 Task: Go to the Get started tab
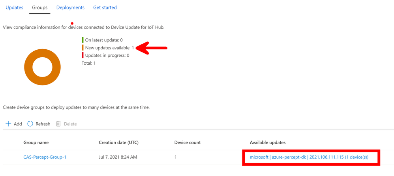coord(105,7)
